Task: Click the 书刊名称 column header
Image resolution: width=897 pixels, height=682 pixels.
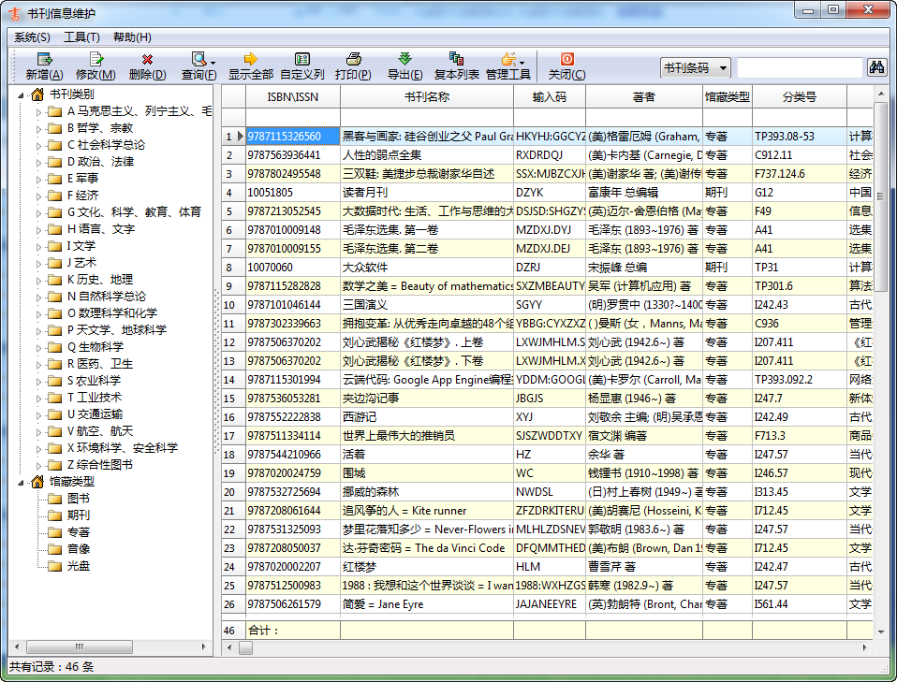Action: pos(426,96)
